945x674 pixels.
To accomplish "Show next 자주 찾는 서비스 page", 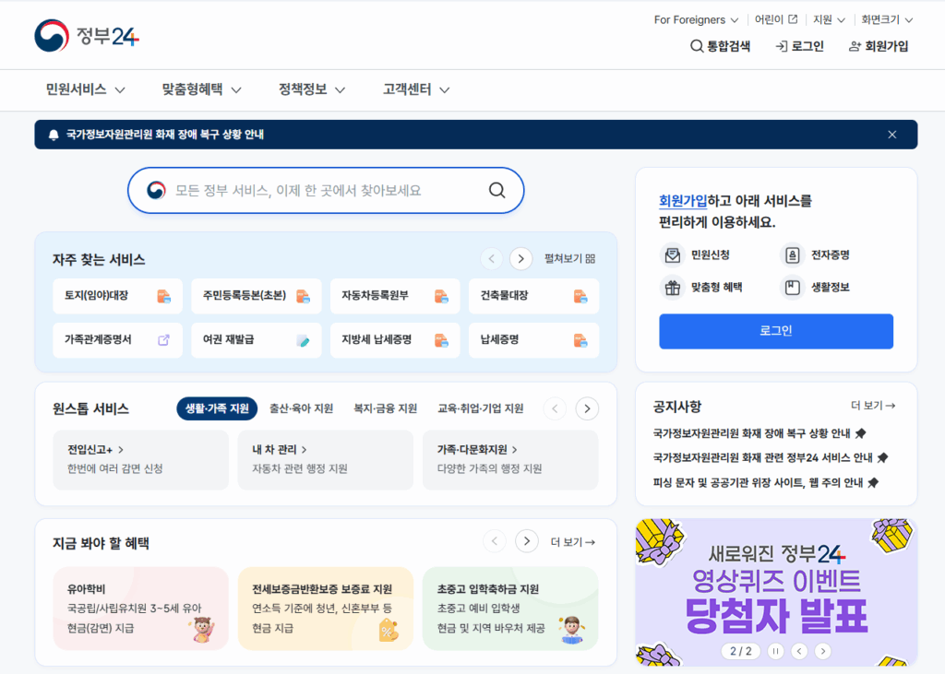I will point(521,259).
